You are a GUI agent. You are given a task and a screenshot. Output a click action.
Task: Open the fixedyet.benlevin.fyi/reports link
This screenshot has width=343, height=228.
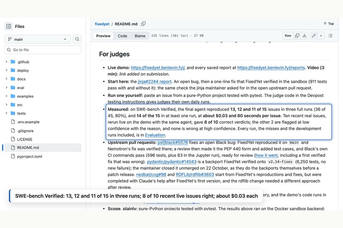click(271, 68)
